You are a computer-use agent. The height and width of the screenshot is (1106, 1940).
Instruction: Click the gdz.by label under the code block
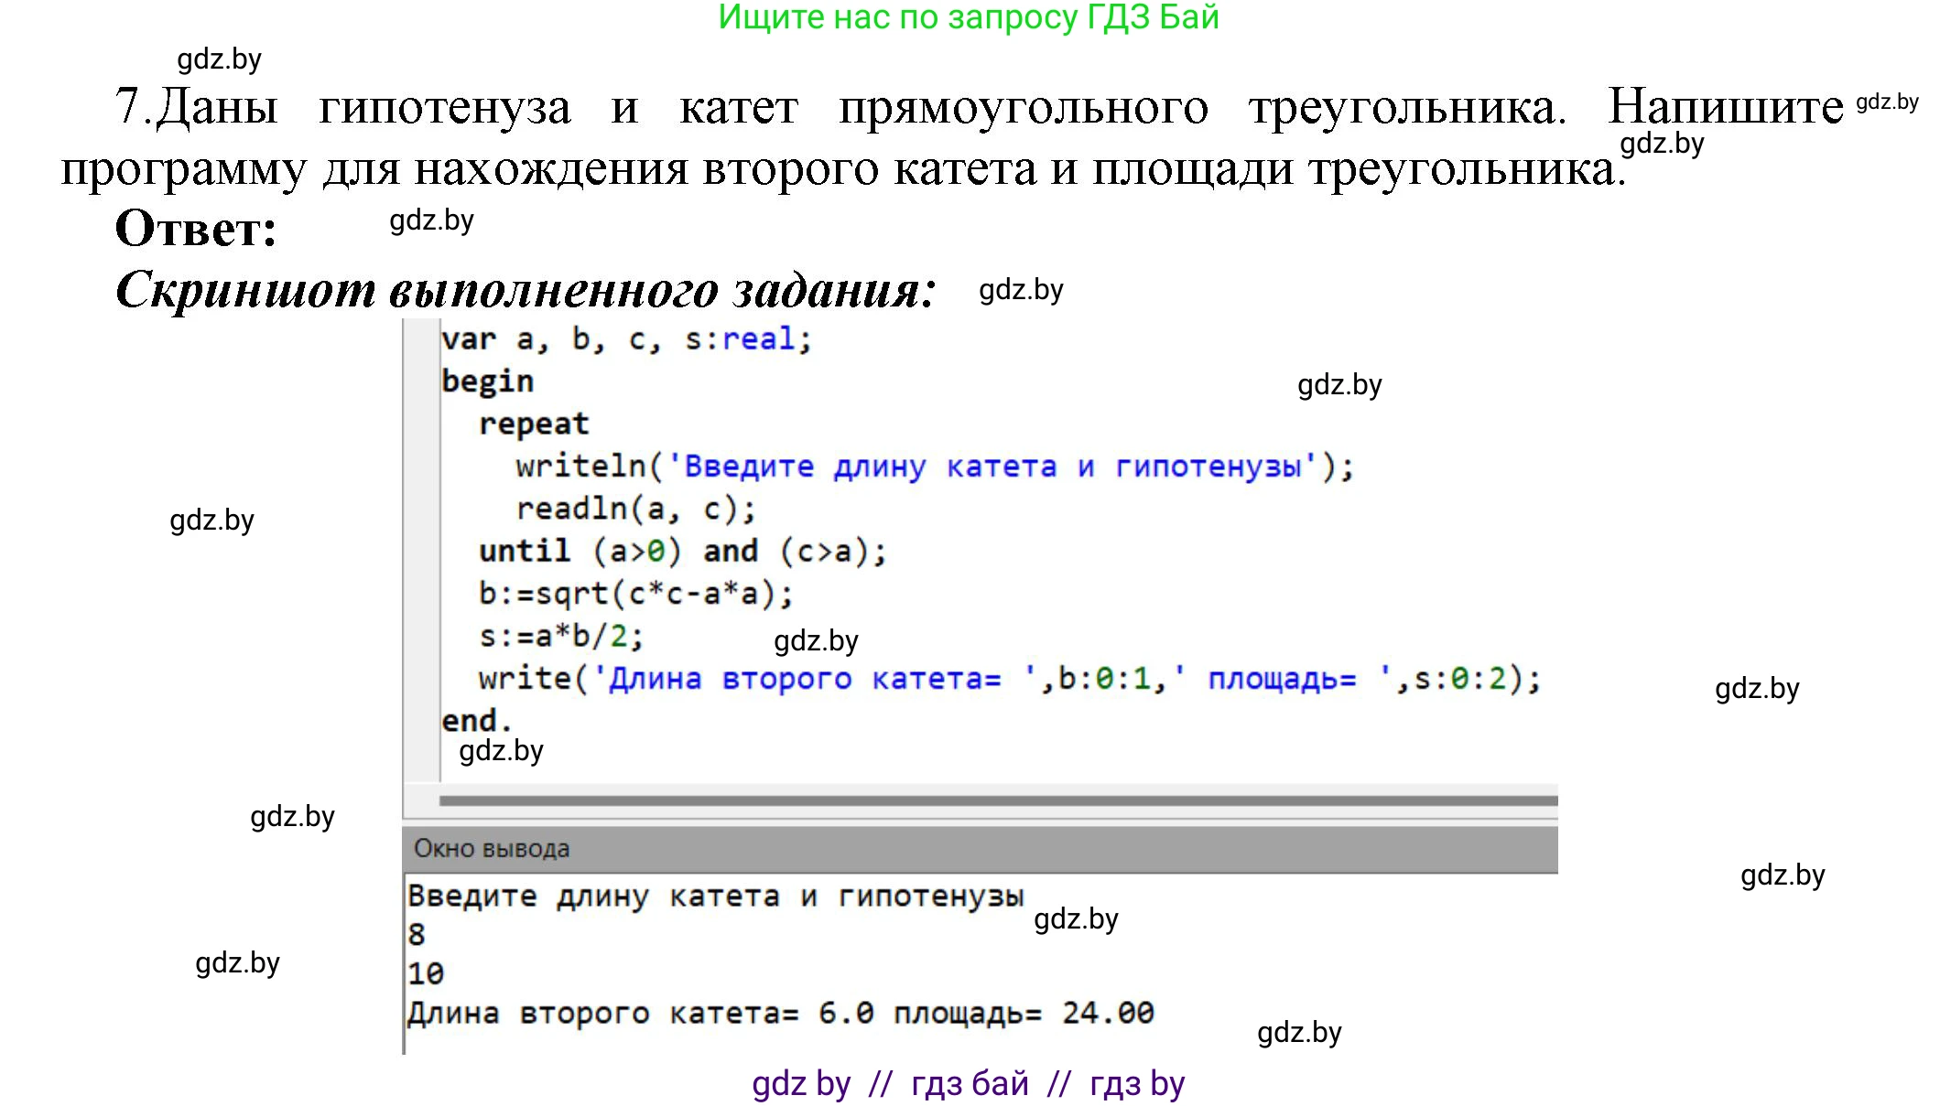499,752
